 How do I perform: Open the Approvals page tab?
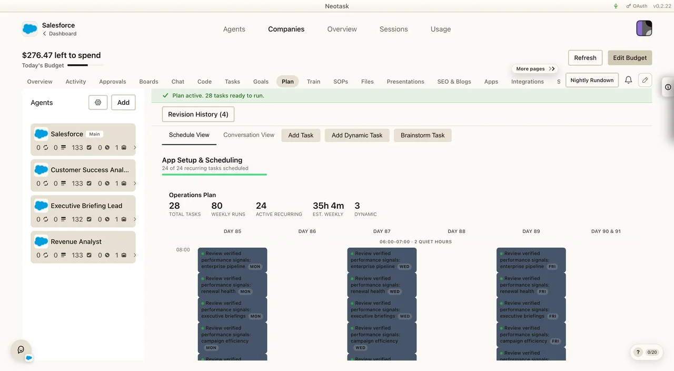tap(113, 82)
